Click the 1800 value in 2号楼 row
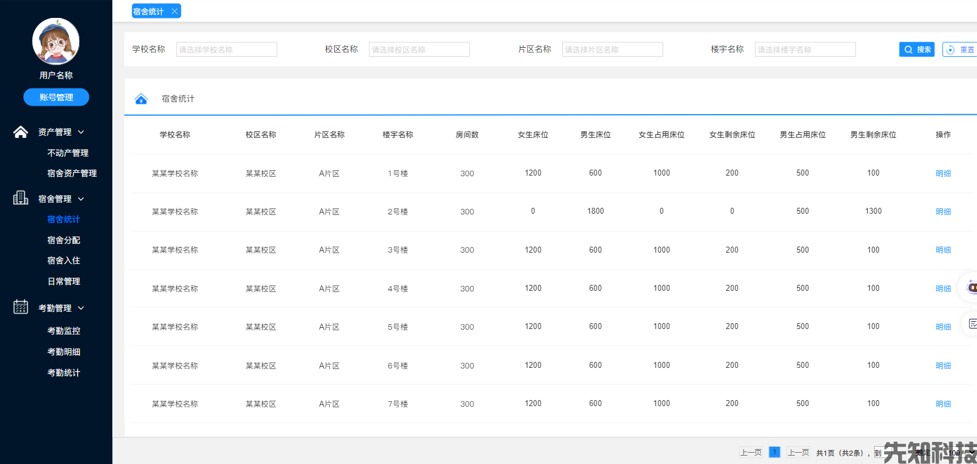 pos(596,211)
